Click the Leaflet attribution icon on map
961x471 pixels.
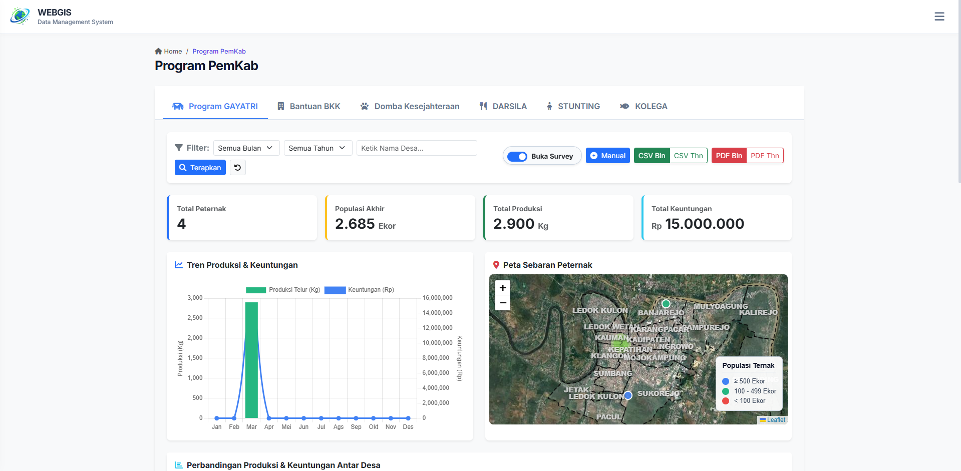762,419
